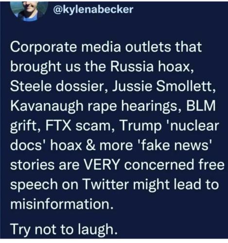Click the word 'Twitter' in the tweet
This screenshot has height=243, width=228.
pos(106,184)
